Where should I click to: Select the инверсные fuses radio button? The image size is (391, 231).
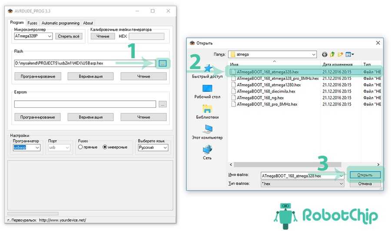tap(105, 147)
